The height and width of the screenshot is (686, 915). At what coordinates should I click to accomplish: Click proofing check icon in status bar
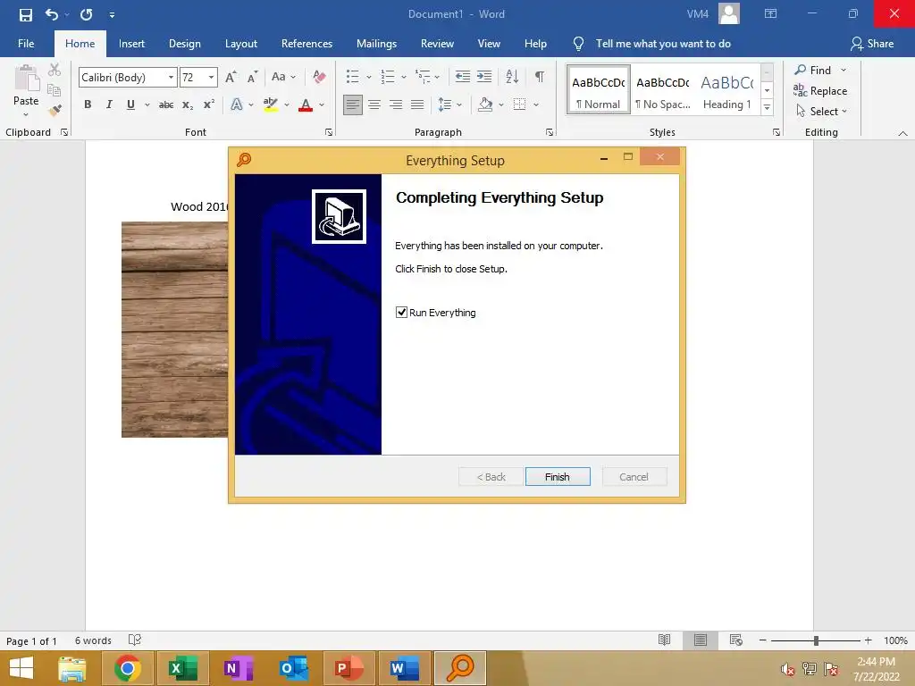(135, 640)
